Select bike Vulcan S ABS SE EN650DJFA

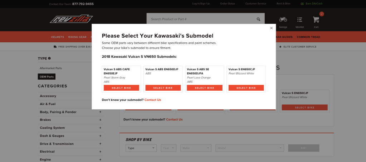pos(204,88)
